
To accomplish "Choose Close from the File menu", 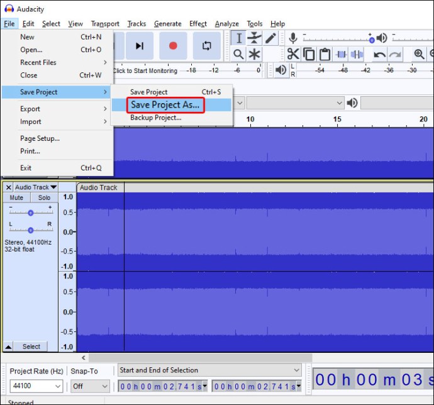I will click(58, 75).
